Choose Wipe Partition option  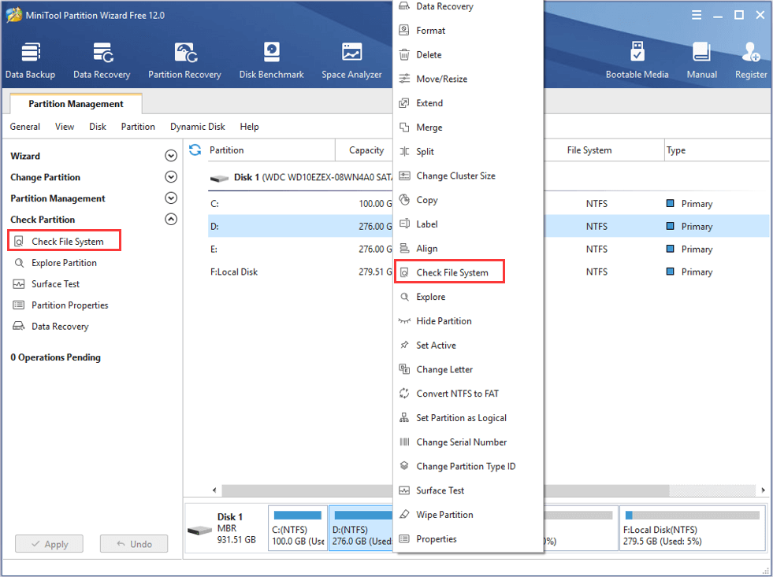pyautogui.click(x=468, y=515)
